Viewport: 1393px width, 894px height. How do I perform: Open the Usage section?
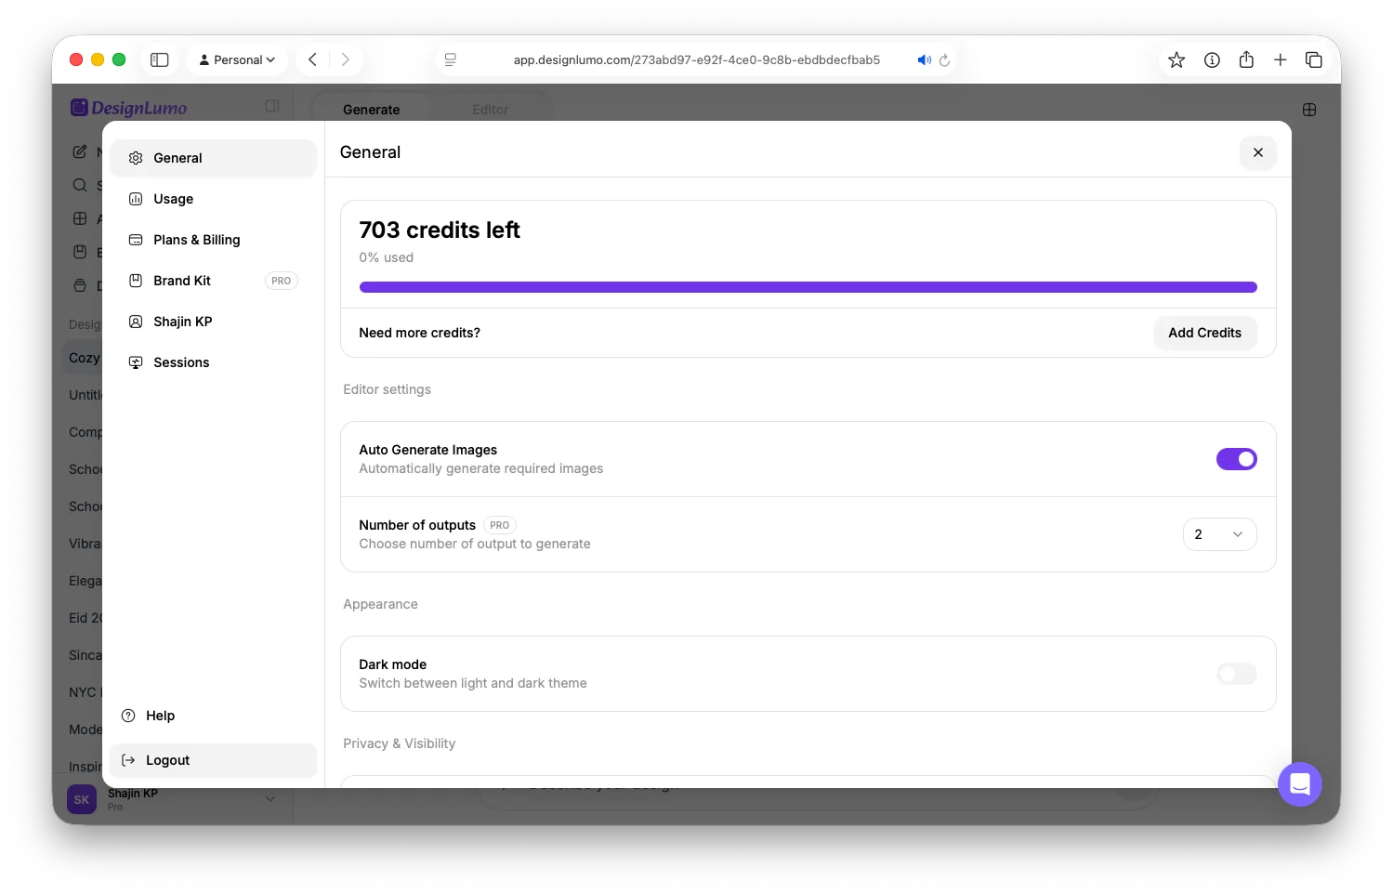pos(213,199)
